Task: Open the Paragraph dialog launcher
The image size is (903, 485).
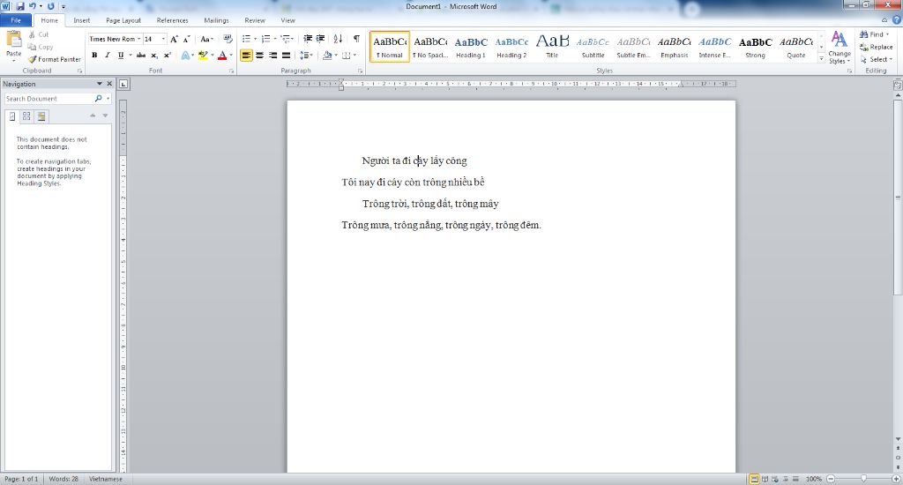Action: (360, 71)
